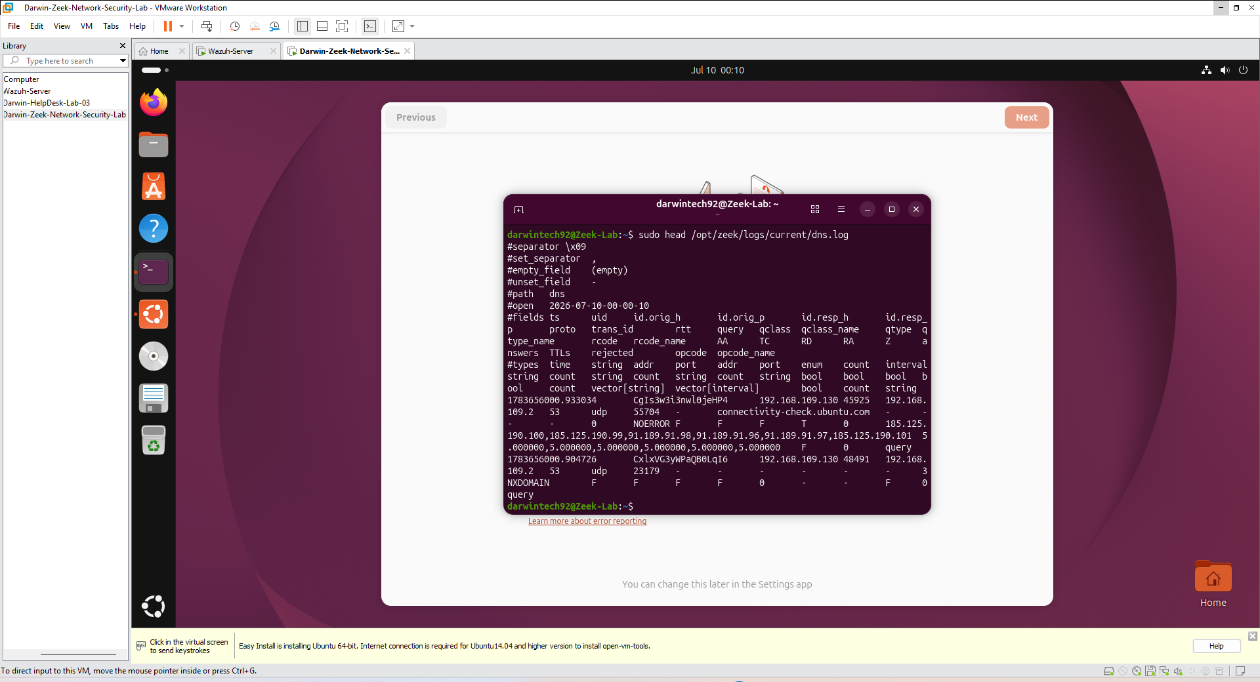The image size is (1260, 682).
Task: Open the Edit menu
Action: pyautogui.click(x=37, y=26)
